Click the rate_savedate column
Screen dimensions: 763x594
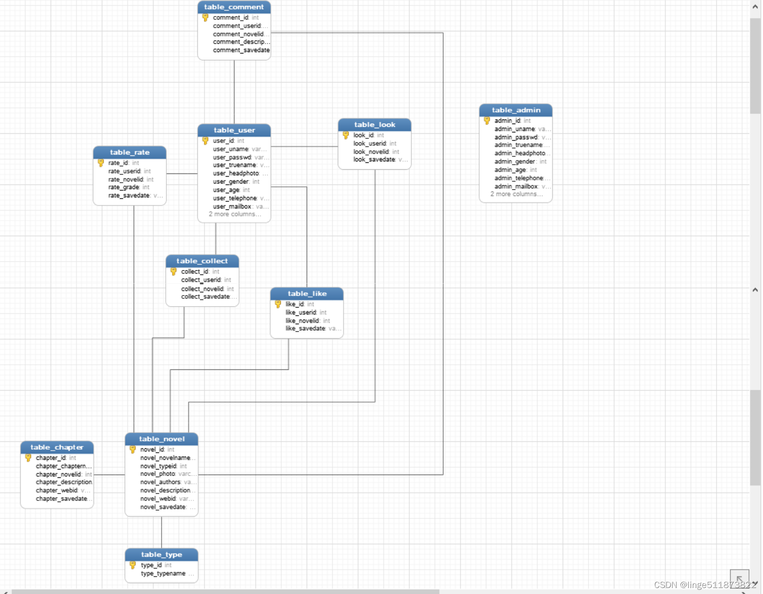pyautogui.click(x=135, y=196)
